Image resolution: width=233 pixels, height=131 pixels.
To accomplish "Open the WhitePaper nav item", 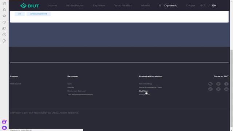I will click(75, 5).
